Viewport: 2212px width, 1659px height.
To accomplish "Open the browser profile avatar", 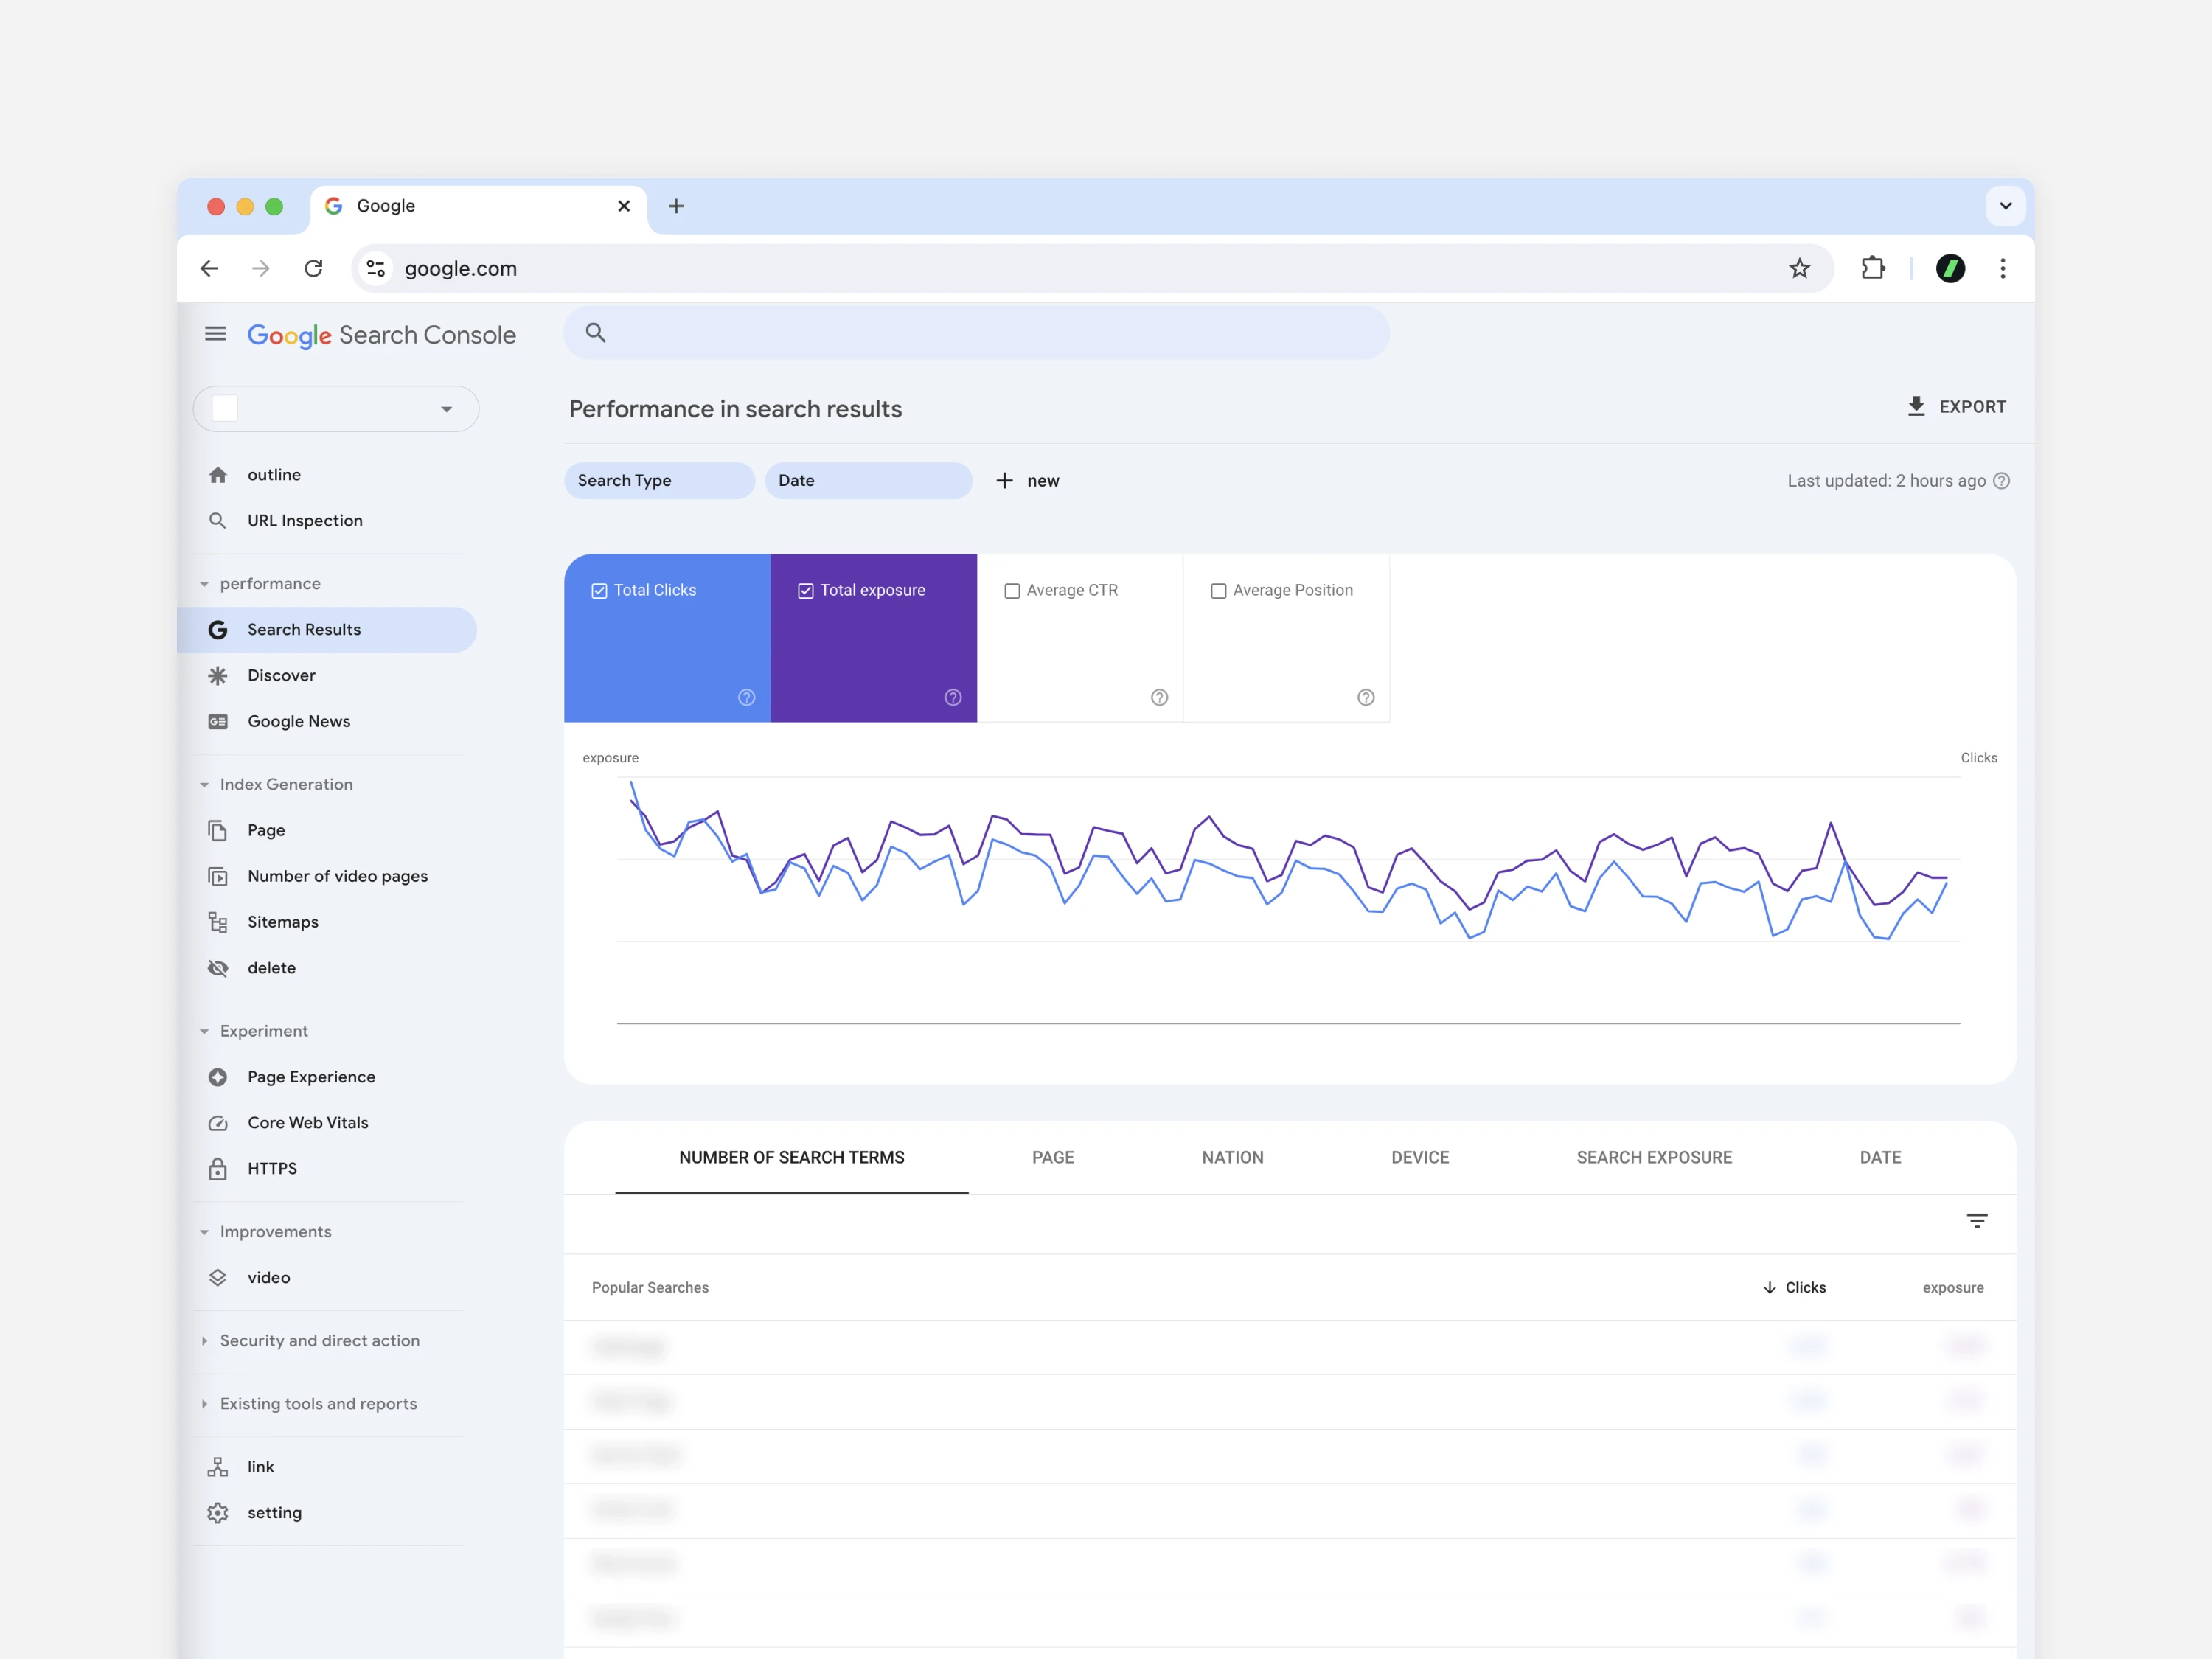I will coord(1950,268).
